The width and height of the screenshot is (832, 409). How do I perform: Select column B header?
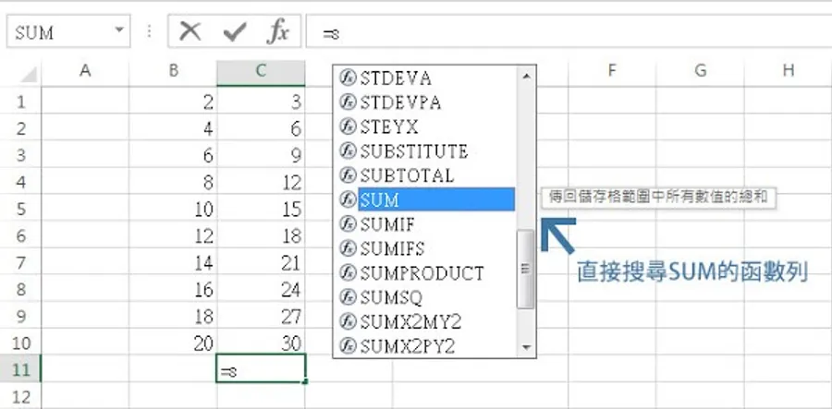tap(173, 71)
